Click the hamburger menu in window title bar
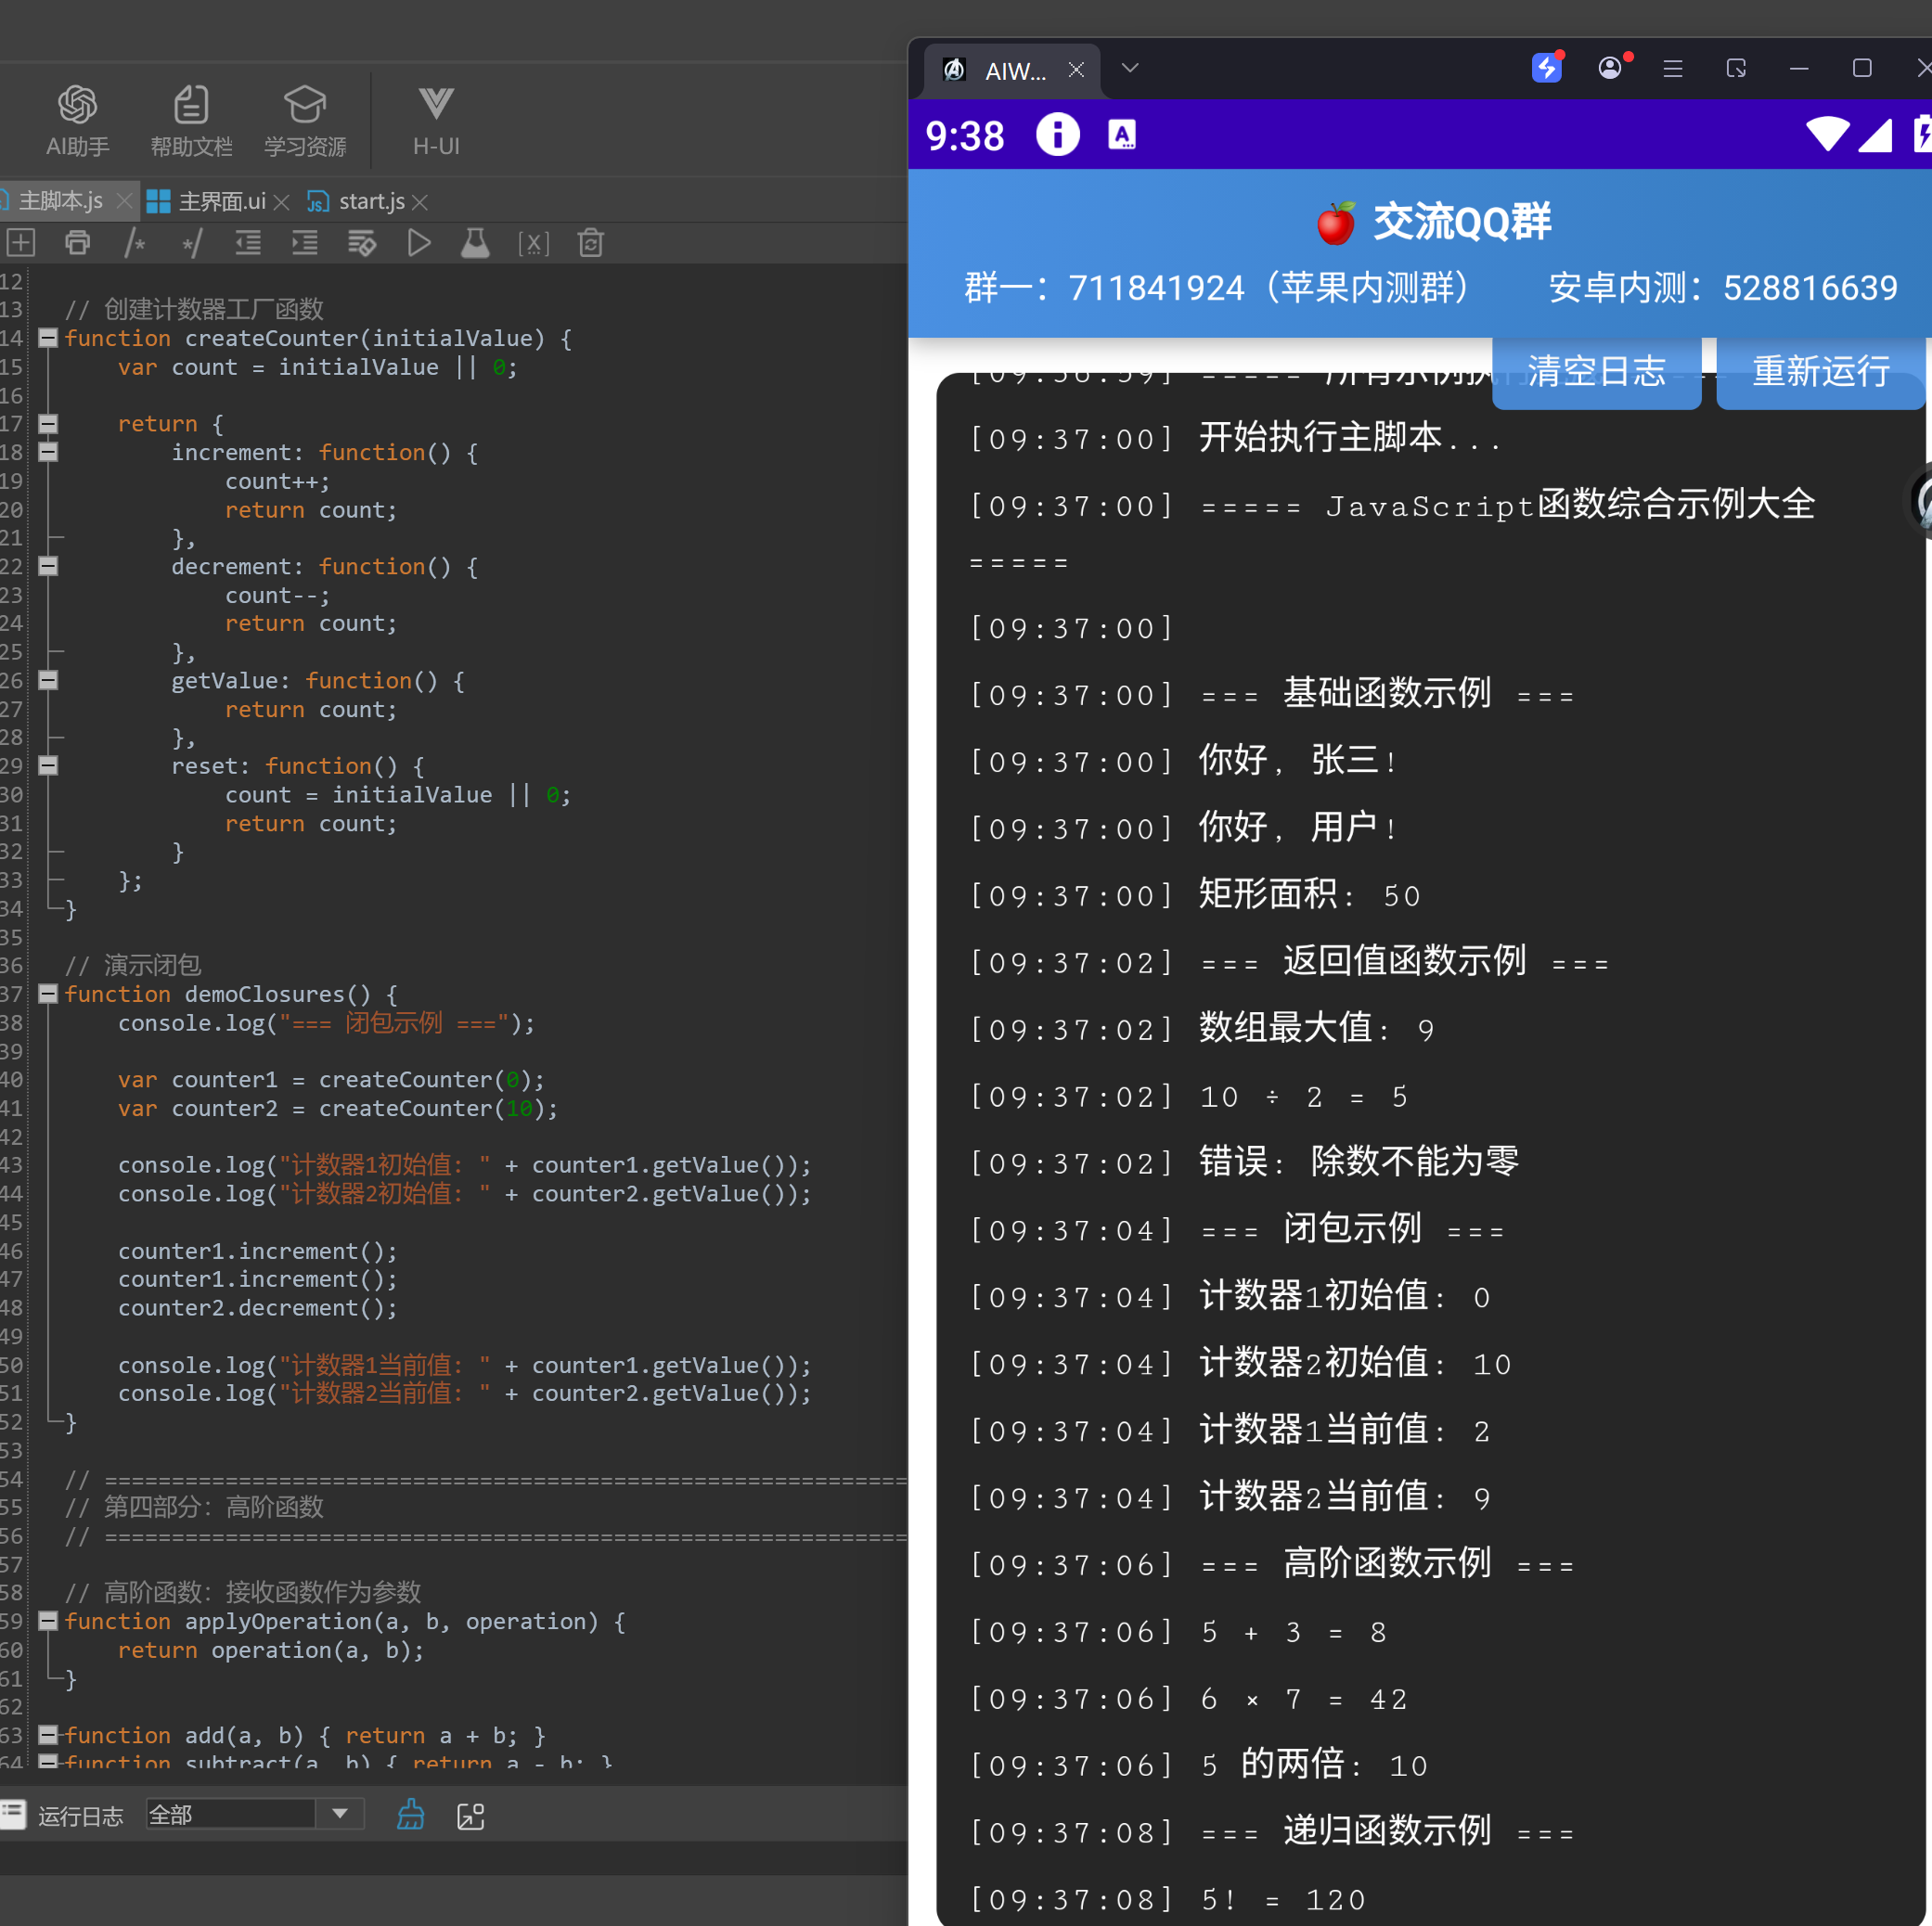This screenshot has width=1932, height=1926. [x=1672, y=68]
